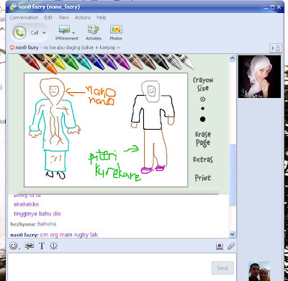The image size is (288, 281).
Task: Click Erase Page in the doodle panel
Action: tap(203, 139)
